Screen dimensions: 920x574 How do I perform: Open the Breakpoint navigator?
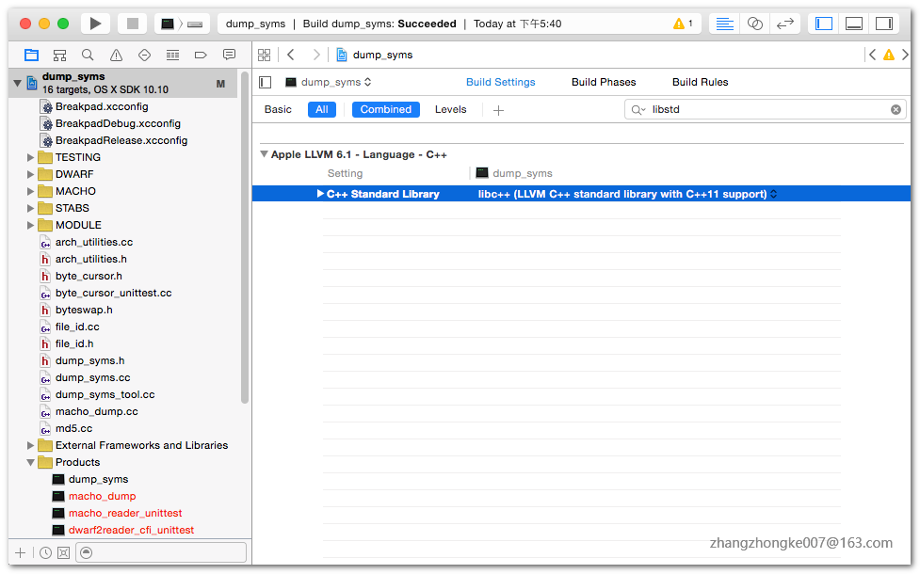tap(201, 56)
